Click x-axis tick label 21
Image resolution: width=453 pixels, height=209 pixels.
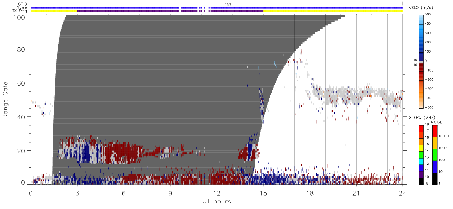pos(356,194)
